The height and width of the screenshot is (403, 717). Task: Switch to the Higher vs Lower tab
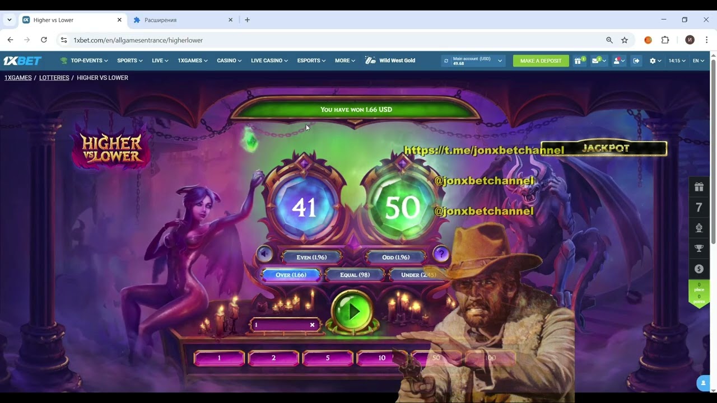tap(72, 20)
